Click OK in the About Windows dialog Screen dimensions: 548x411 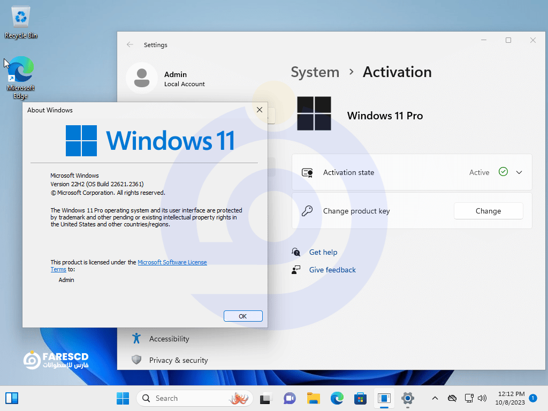(243, 316)
